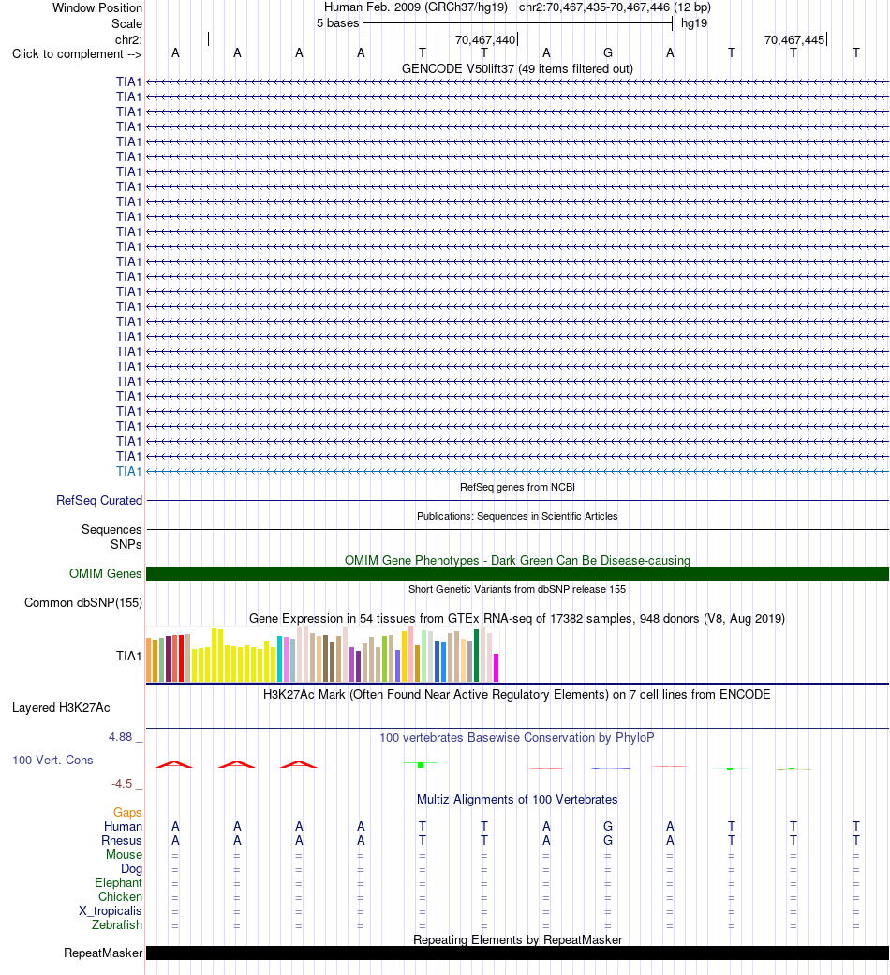Click the 'Zebrafish' species label

[117, 924]
